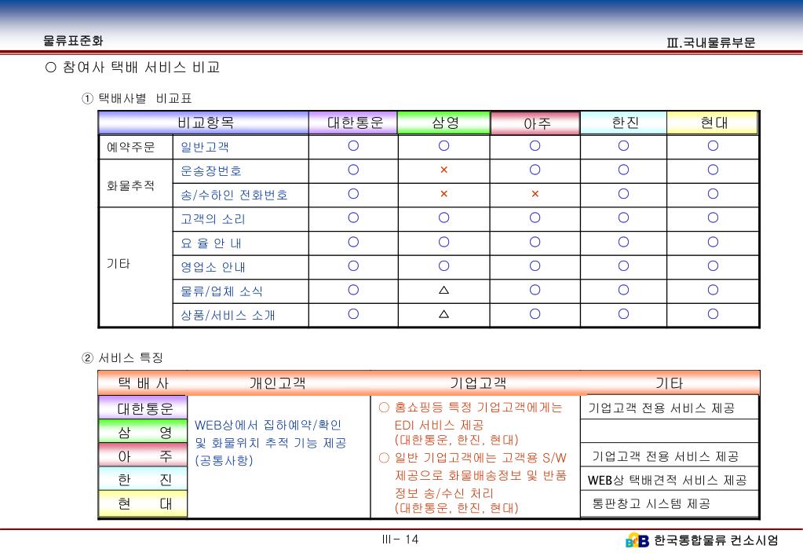Select the '비교항목' column header
The width and height of the screenshot is (803, 556).
tap(205, 123)
